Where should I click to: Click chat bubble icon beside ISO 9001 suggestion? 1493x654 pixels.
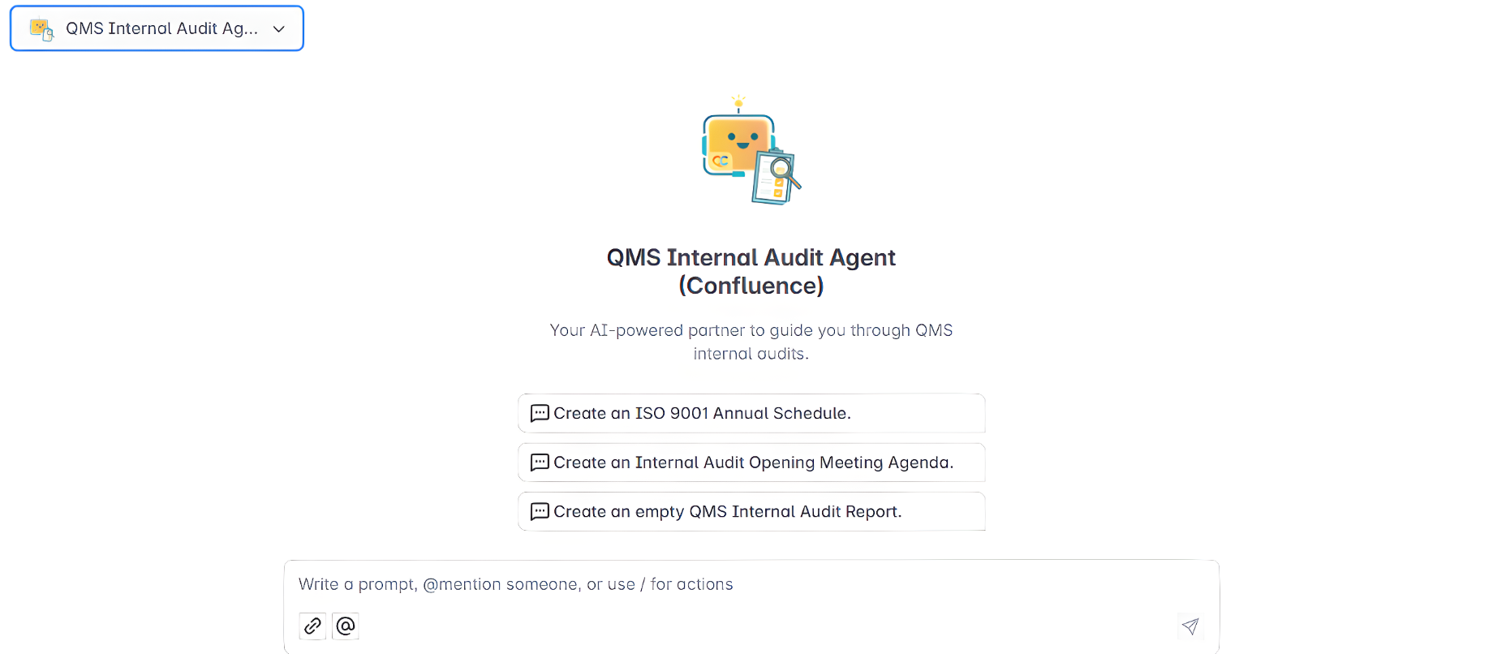[x=540, y=414]
